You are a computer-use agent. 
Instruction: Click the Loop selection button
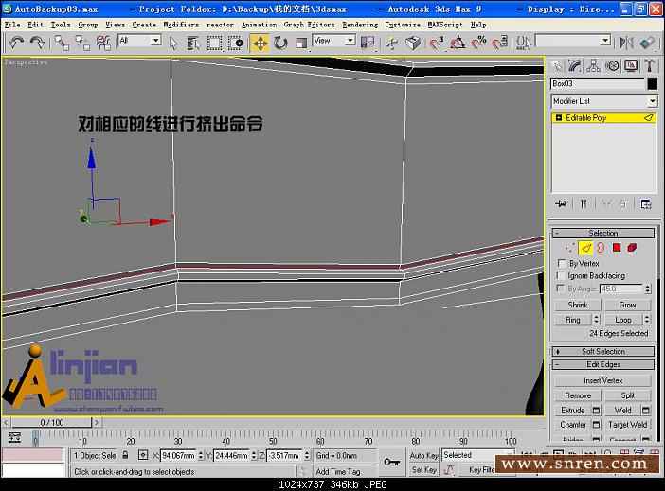[623, 320]
